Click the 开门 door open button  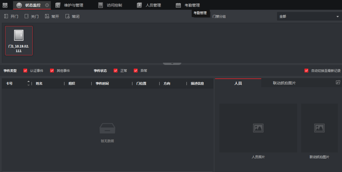coord(11,16)
